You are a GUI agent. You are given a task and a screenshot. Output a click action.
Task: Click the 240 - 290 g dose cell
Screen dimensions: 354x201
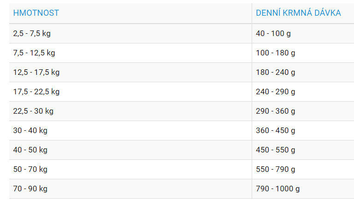point(303,92)
